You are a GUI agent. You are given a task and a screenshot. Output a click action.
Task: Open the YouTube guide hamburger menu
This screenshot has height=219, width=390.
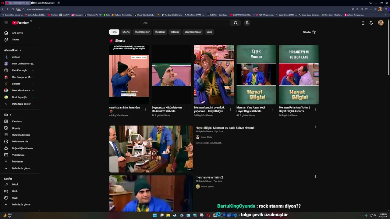click(6, 23)
